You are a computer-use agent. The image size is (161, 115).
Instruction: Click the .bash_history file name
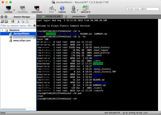point(101,47)
